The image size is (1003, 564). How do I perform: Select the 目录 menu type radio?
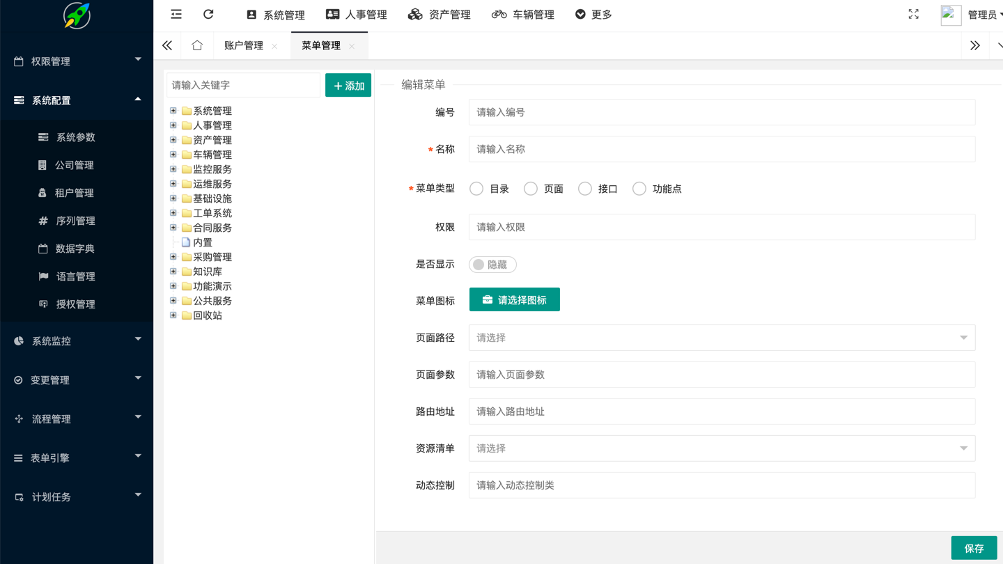pos(476,189)
